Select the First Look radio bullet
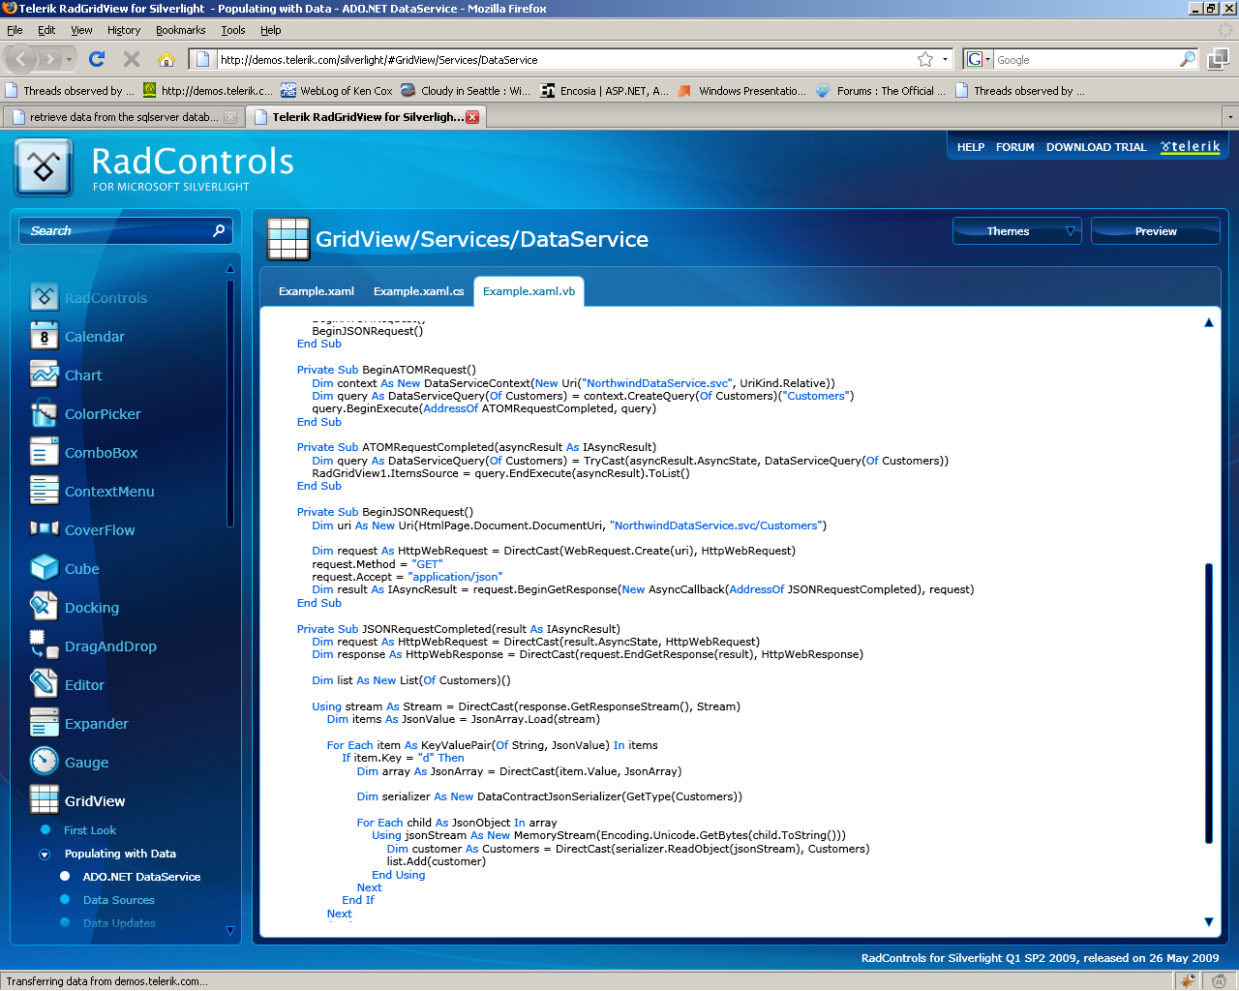The width and height of the screenshot is (1239, 991). 45,830
